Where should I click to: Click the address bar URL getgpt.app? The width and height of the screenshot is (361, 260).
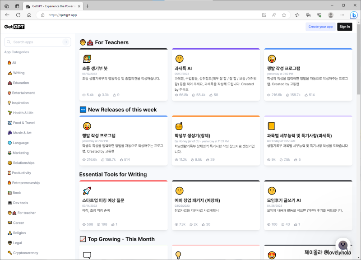click(63, 15)
